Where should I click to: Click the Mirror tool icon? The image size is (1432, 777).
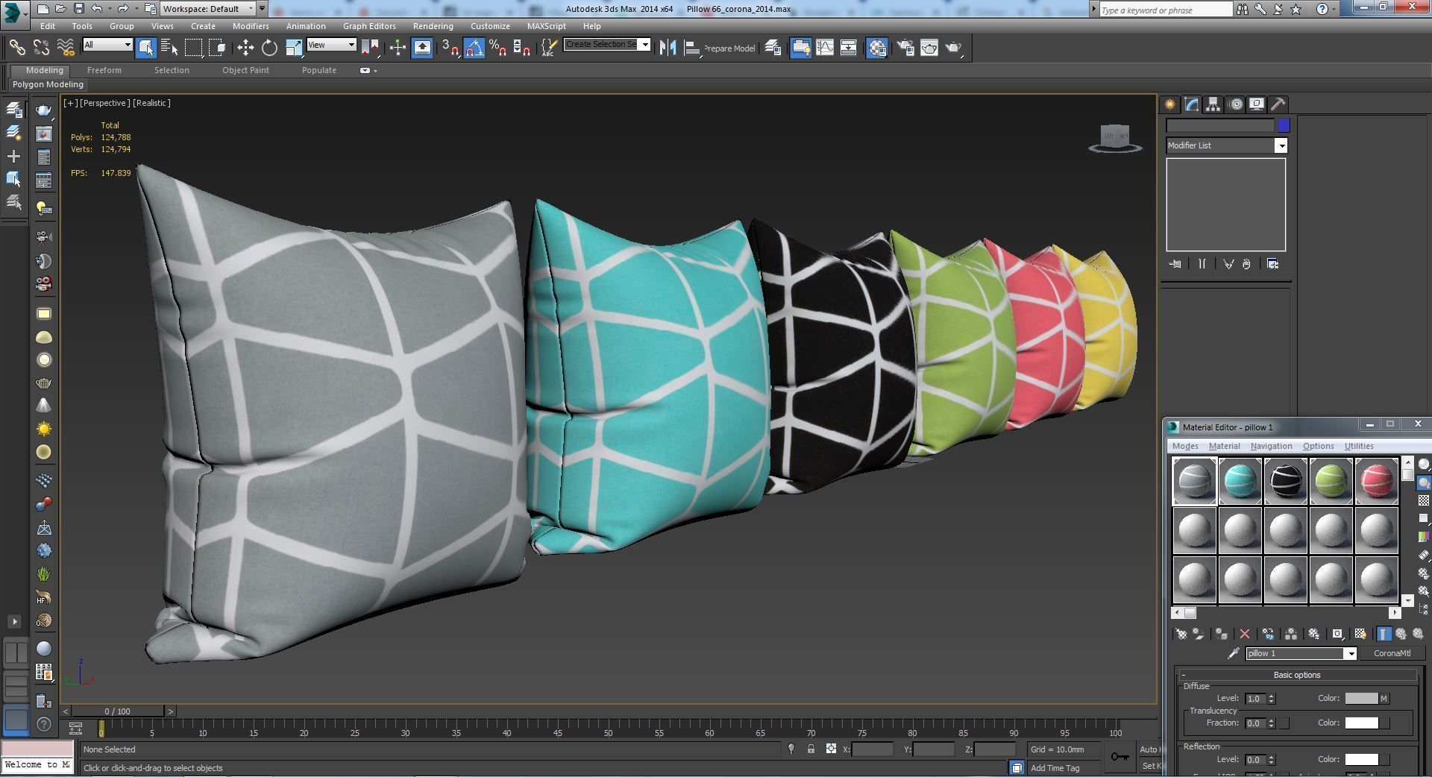click(x=668, y=48)
